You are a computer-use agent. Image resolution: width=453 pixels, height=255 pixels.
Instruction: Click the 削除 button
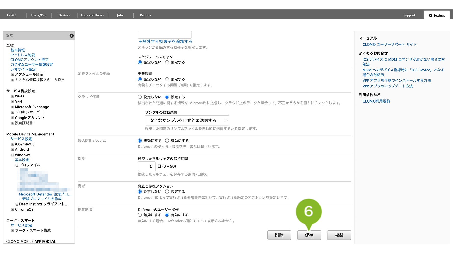click(279, 235)
